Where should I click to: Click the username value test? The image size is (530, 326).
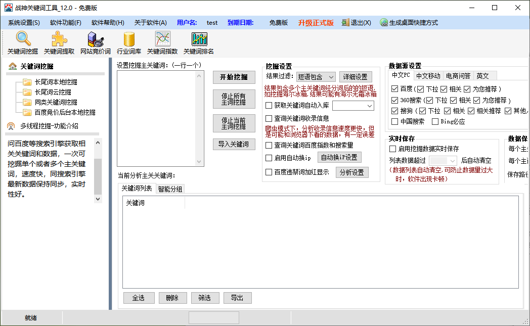pyautogui.click(x=212, y=23)
